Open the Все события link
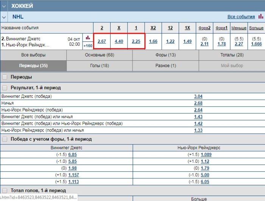The image size is (265, 201). [241, 17]
